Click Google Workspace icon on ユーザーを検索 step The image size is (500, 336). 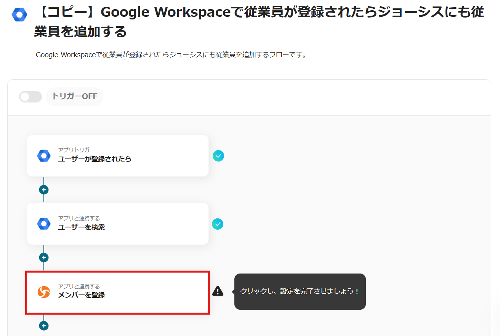[x=44, y=224]
